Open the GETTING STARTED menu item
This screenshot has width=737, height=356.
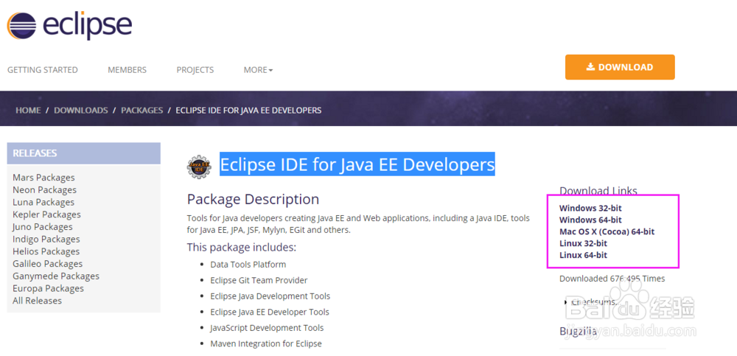tap(43, 69)
